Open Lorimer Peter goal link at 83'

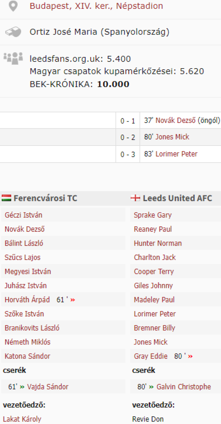(x=176, y=154)
